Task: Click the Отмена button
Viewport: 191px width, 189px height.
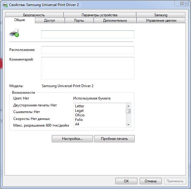Action: coord(150,181)
